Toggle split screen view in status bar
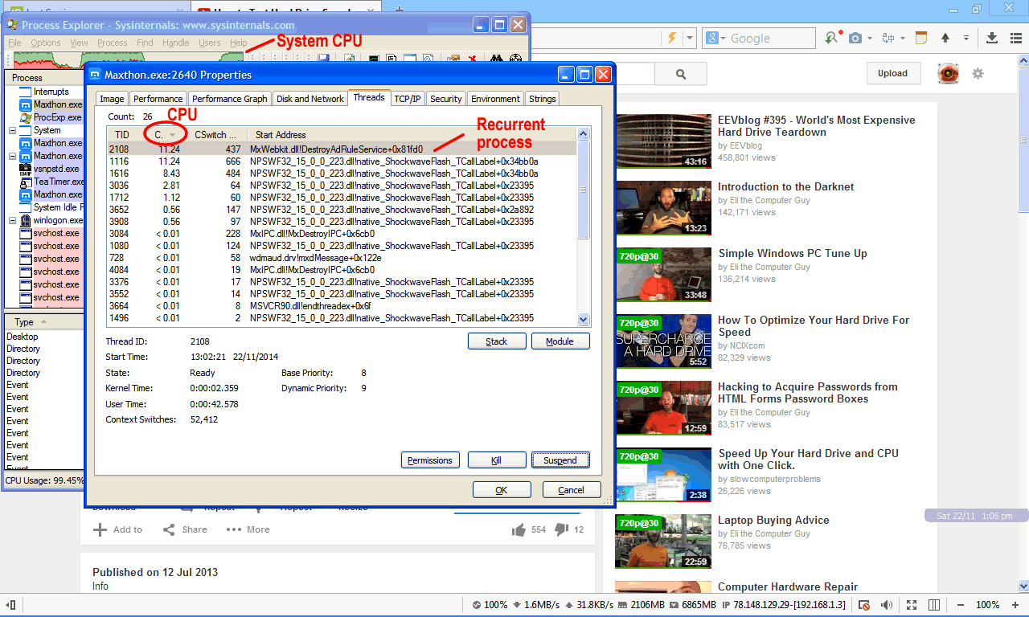 tap(935, 605)
